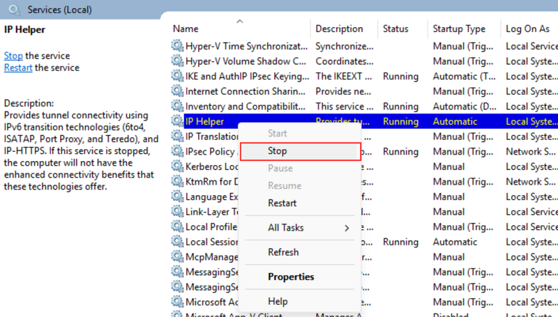Click the IP Helper heading in left pane

[24, 29]
